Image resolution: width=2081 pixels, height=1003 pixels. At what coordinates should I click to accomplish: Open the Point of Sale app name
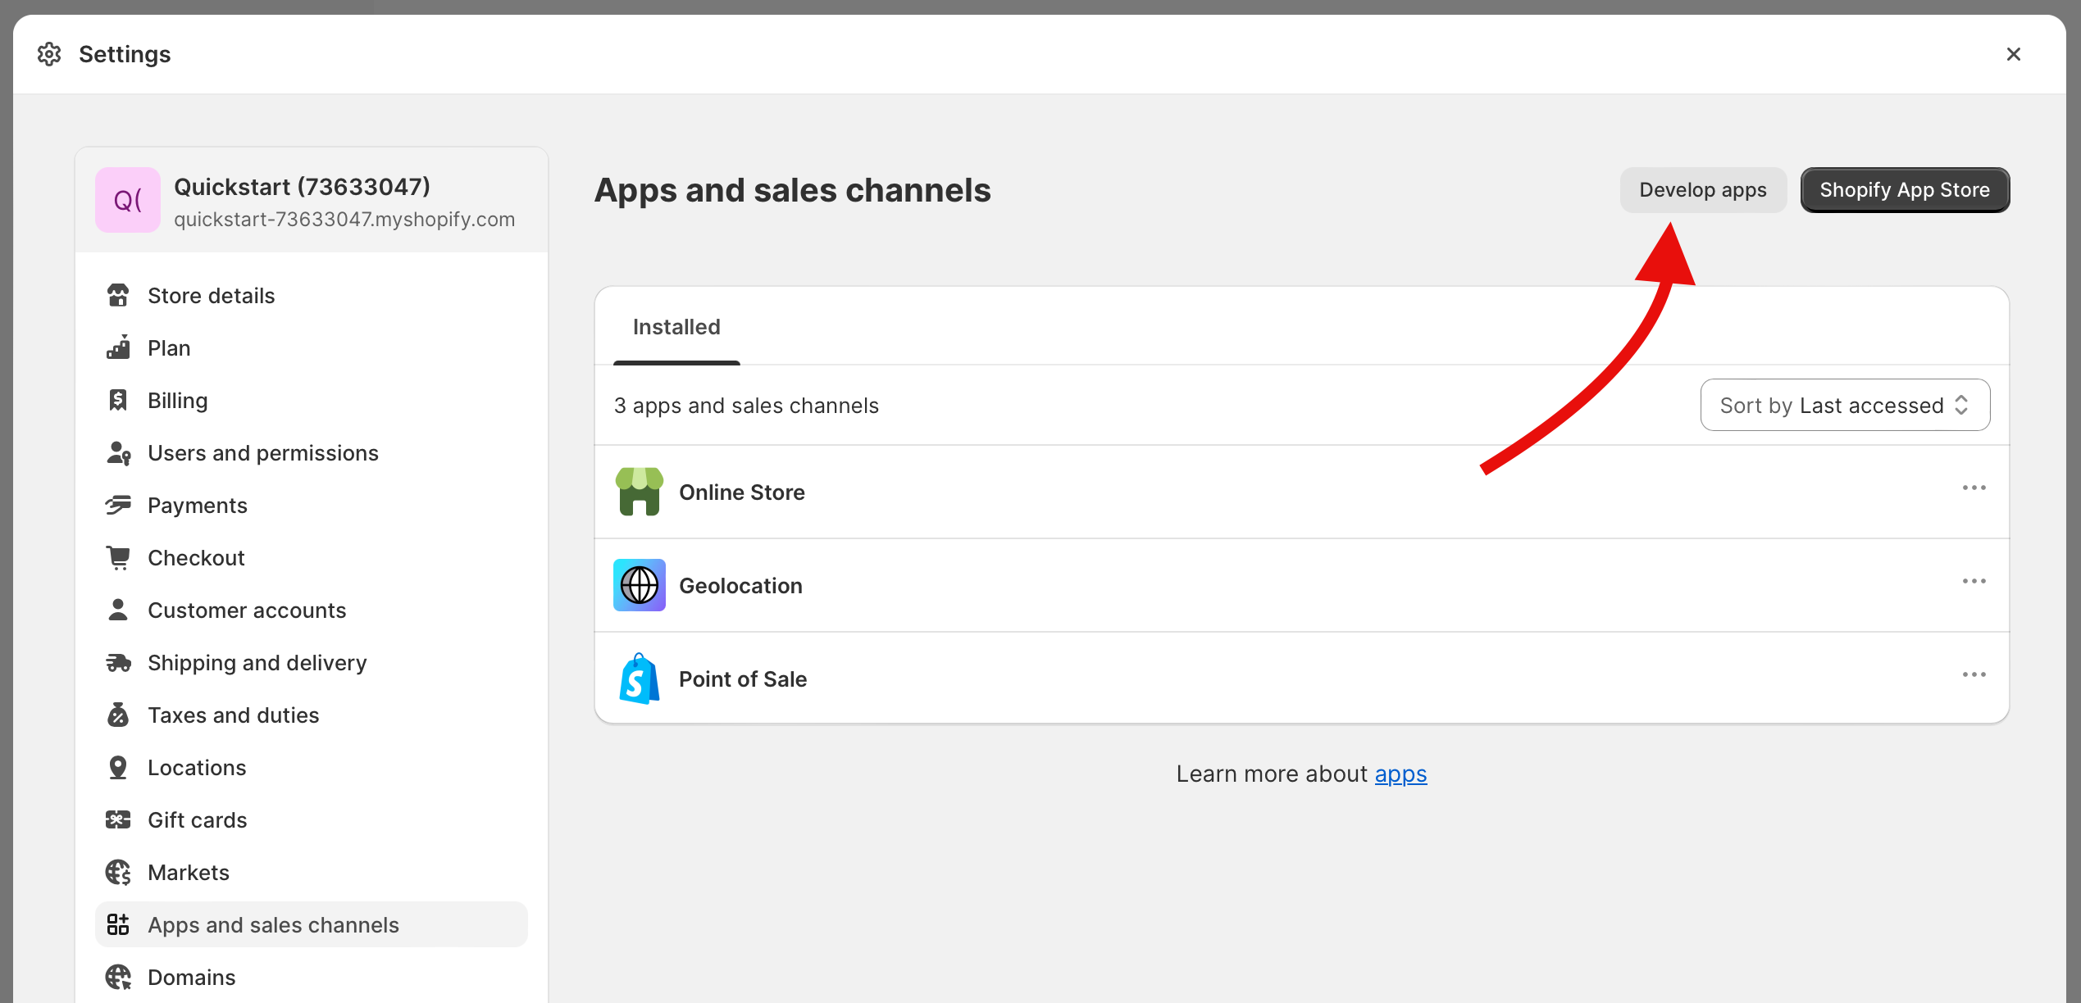pyautogui.click(x=743, y=679)
